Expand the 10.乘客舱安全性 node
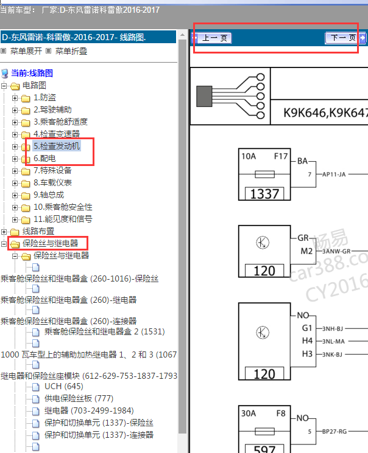The width and height of the screenshot is (368, 453). 15,207
